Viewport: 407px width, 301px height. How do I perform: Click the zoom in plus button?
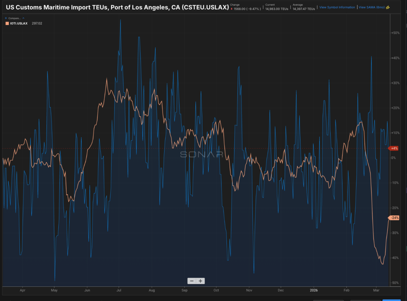click(200, 281)
